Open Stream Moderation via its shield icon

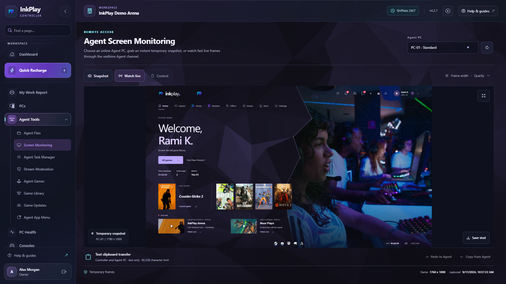(x=19, y=169)
